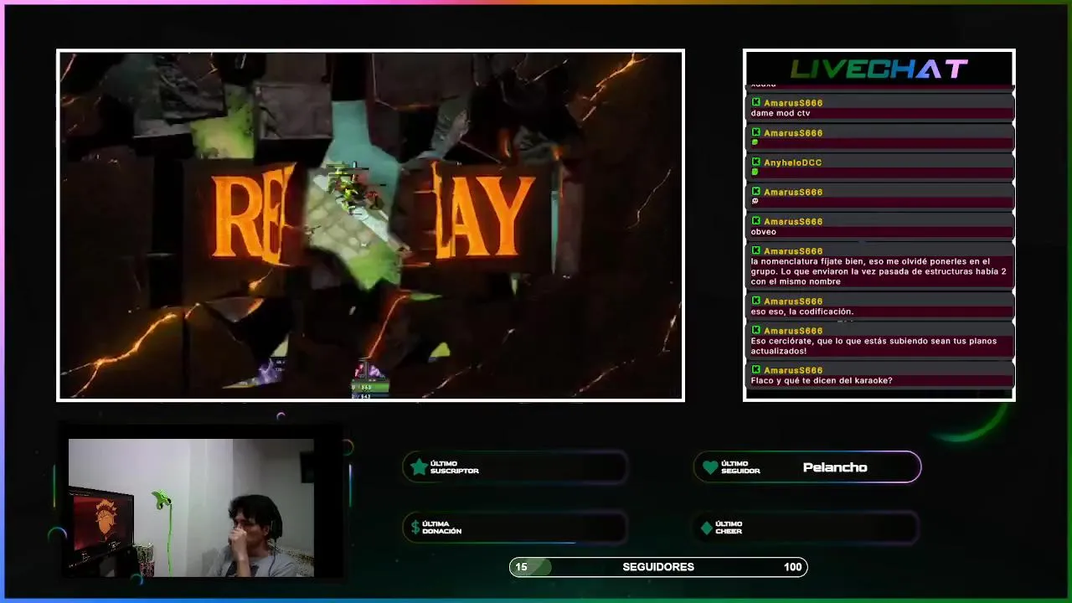Select the 'eso eso, la codificación.' message
Screen dimensions: 1072x603
click(802, 312)
